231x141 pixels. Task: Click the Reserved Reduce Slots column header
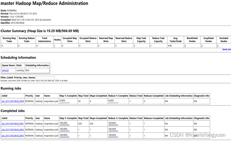pos(124,40)
